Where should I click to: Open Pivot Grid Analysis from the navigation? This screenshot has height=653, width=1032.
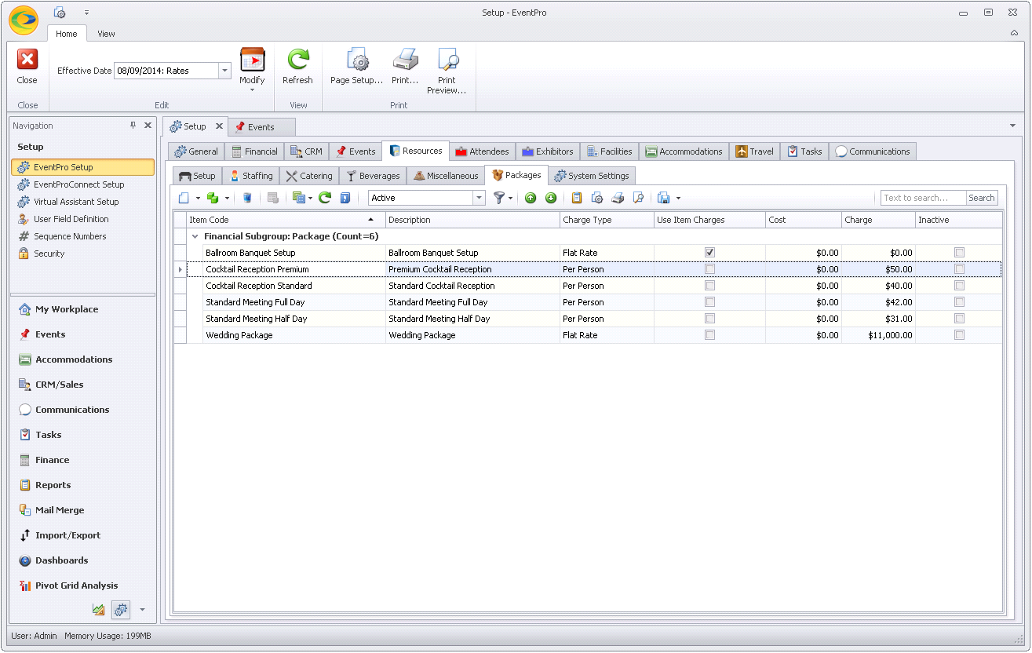pyautogui.click(x=76, y=586)
